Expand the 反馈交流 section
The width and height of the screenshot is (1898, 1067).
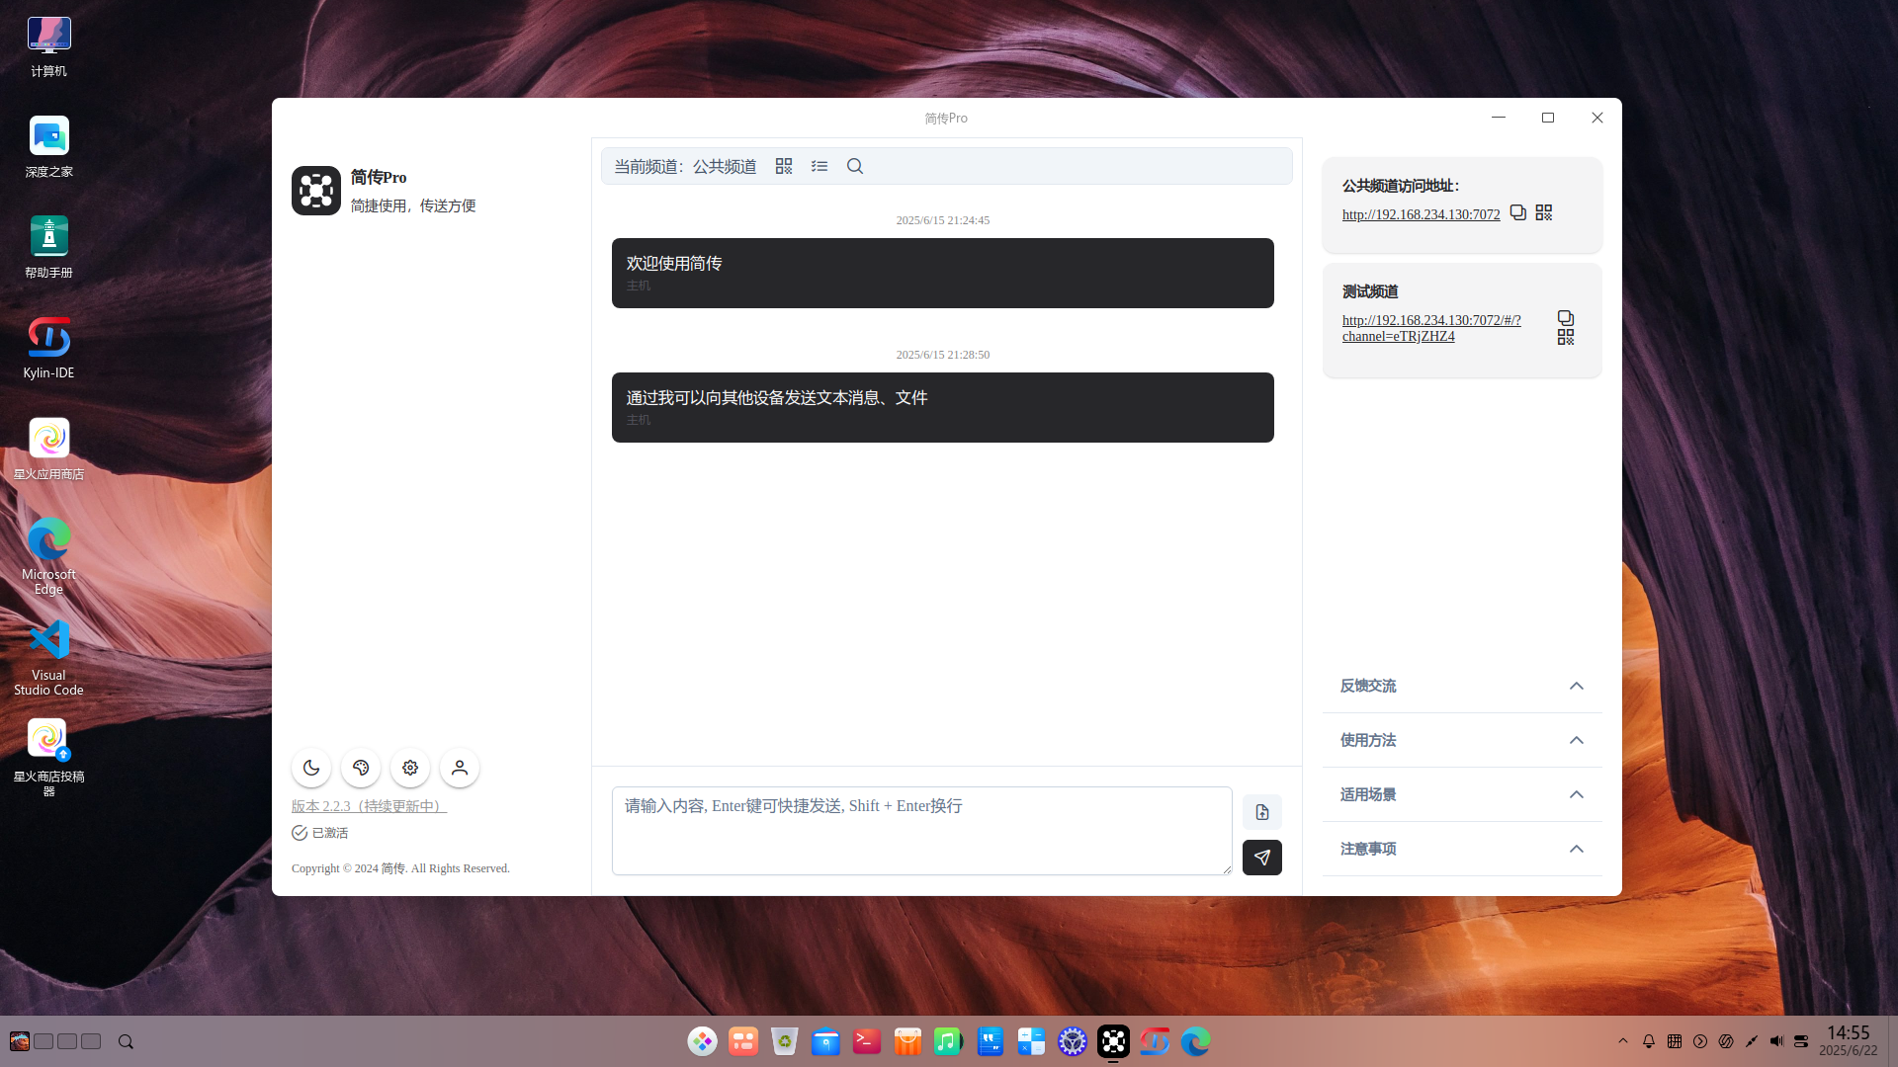pos(1462,686)
